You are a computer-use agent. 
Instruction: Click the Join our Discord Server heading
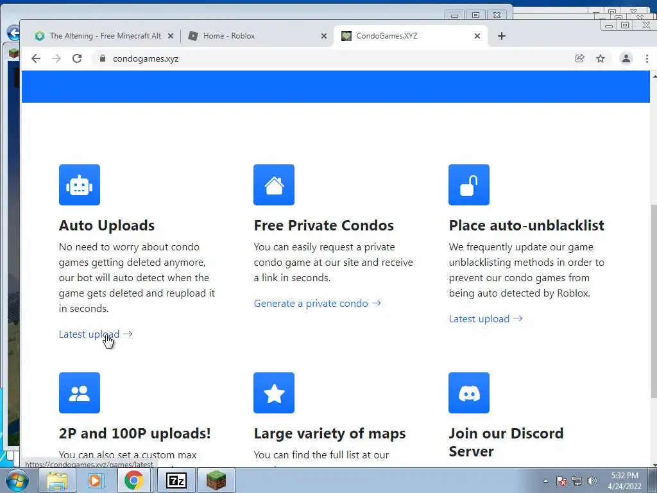pos(506,442)
